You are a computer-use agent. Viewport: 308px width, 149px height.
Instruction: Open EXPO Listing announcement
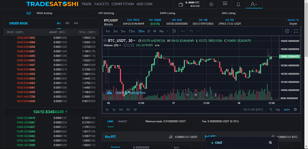pyautogui.click(x=168, y=13)
